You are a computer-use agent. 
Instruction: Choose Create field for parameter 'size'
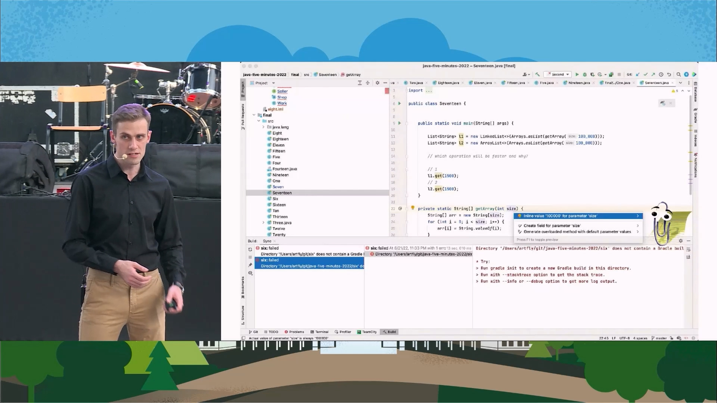pyautogui.click(x=552, y=226)
